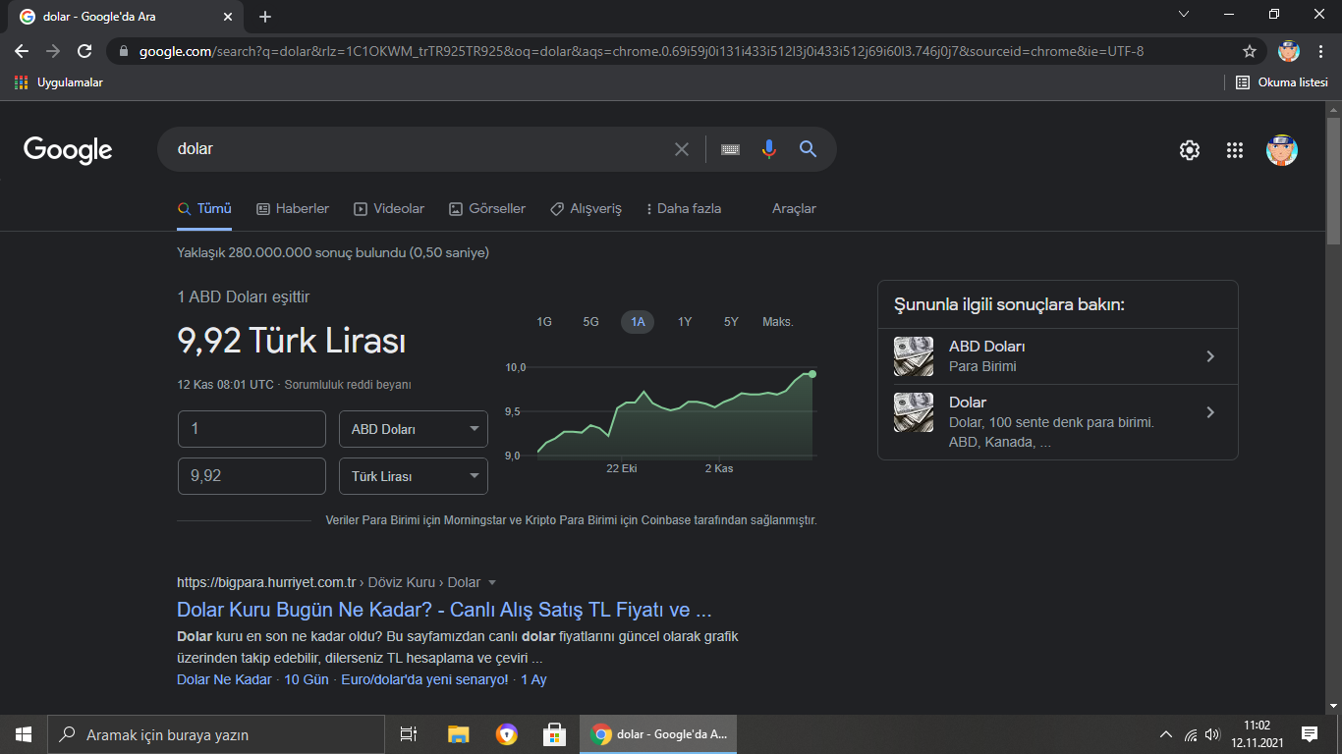The height and width of the screenshot is (754, 1342).
Task: Close the dolar search tab
Action: pyautogui.click(x=228, y=17)
